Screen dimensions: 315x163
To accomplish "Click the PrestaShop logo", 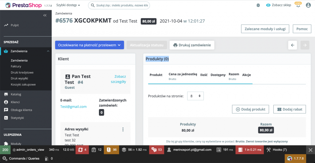I will point(23,5).
